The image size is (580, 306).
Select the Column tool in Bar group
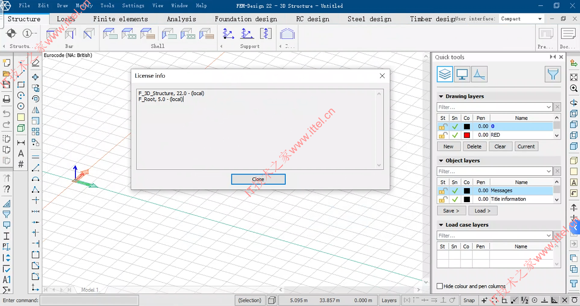70,34
